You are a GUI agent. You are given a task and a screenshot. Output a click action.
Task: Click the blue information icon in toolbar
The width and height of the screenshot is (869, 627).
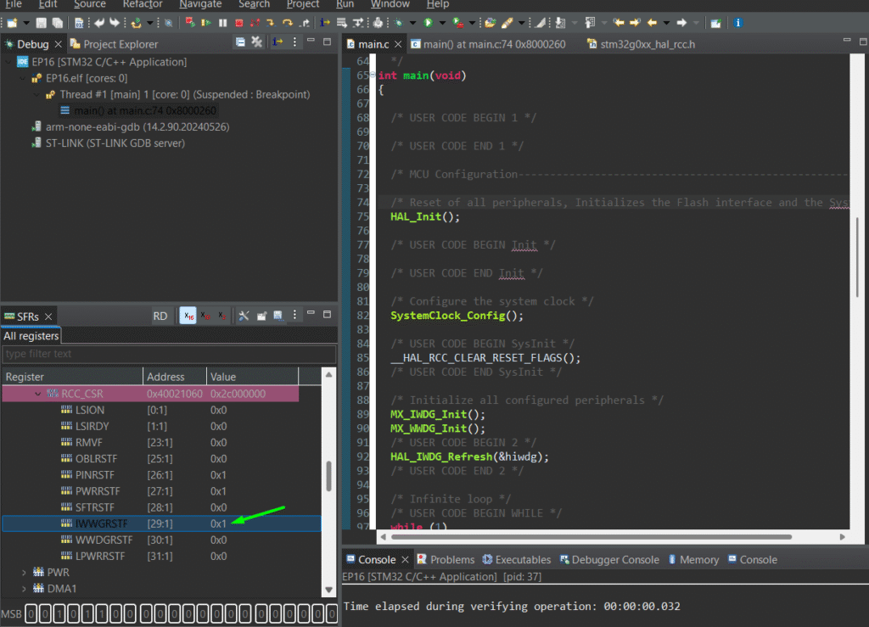[737, 22]
